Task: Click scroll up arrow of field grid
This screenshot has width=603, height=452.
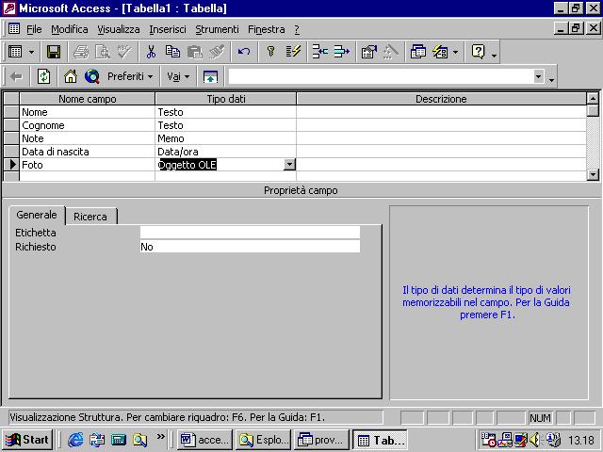Action: pos(593,98)
